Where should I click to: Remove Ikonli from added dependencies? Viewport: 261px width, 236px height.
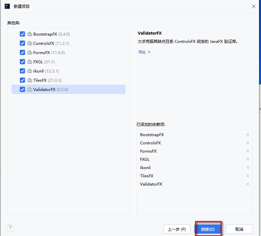pyautogui.click(x=248, y=167)
